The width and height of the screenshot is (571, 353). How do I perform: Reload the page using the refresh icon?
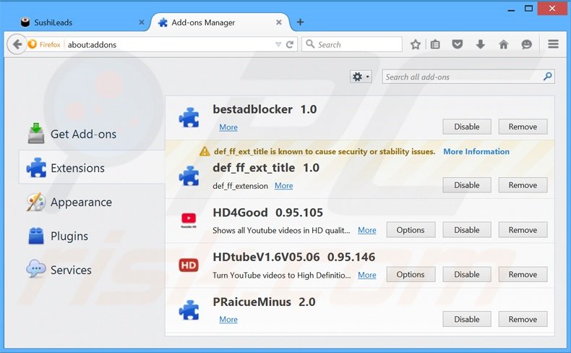(290, 44)
